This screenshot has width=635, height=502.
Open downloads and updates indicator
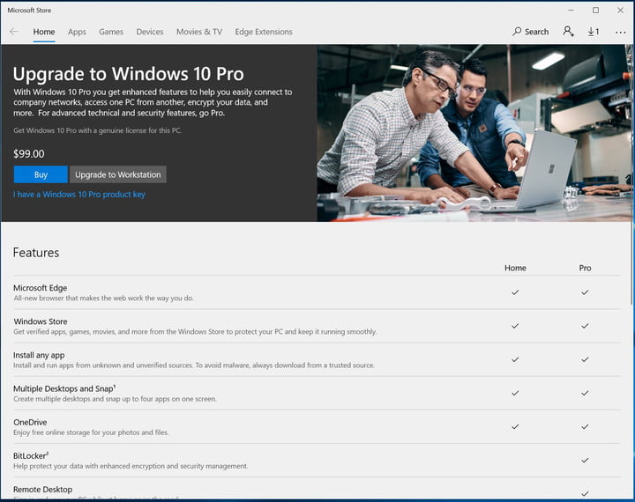594,32
